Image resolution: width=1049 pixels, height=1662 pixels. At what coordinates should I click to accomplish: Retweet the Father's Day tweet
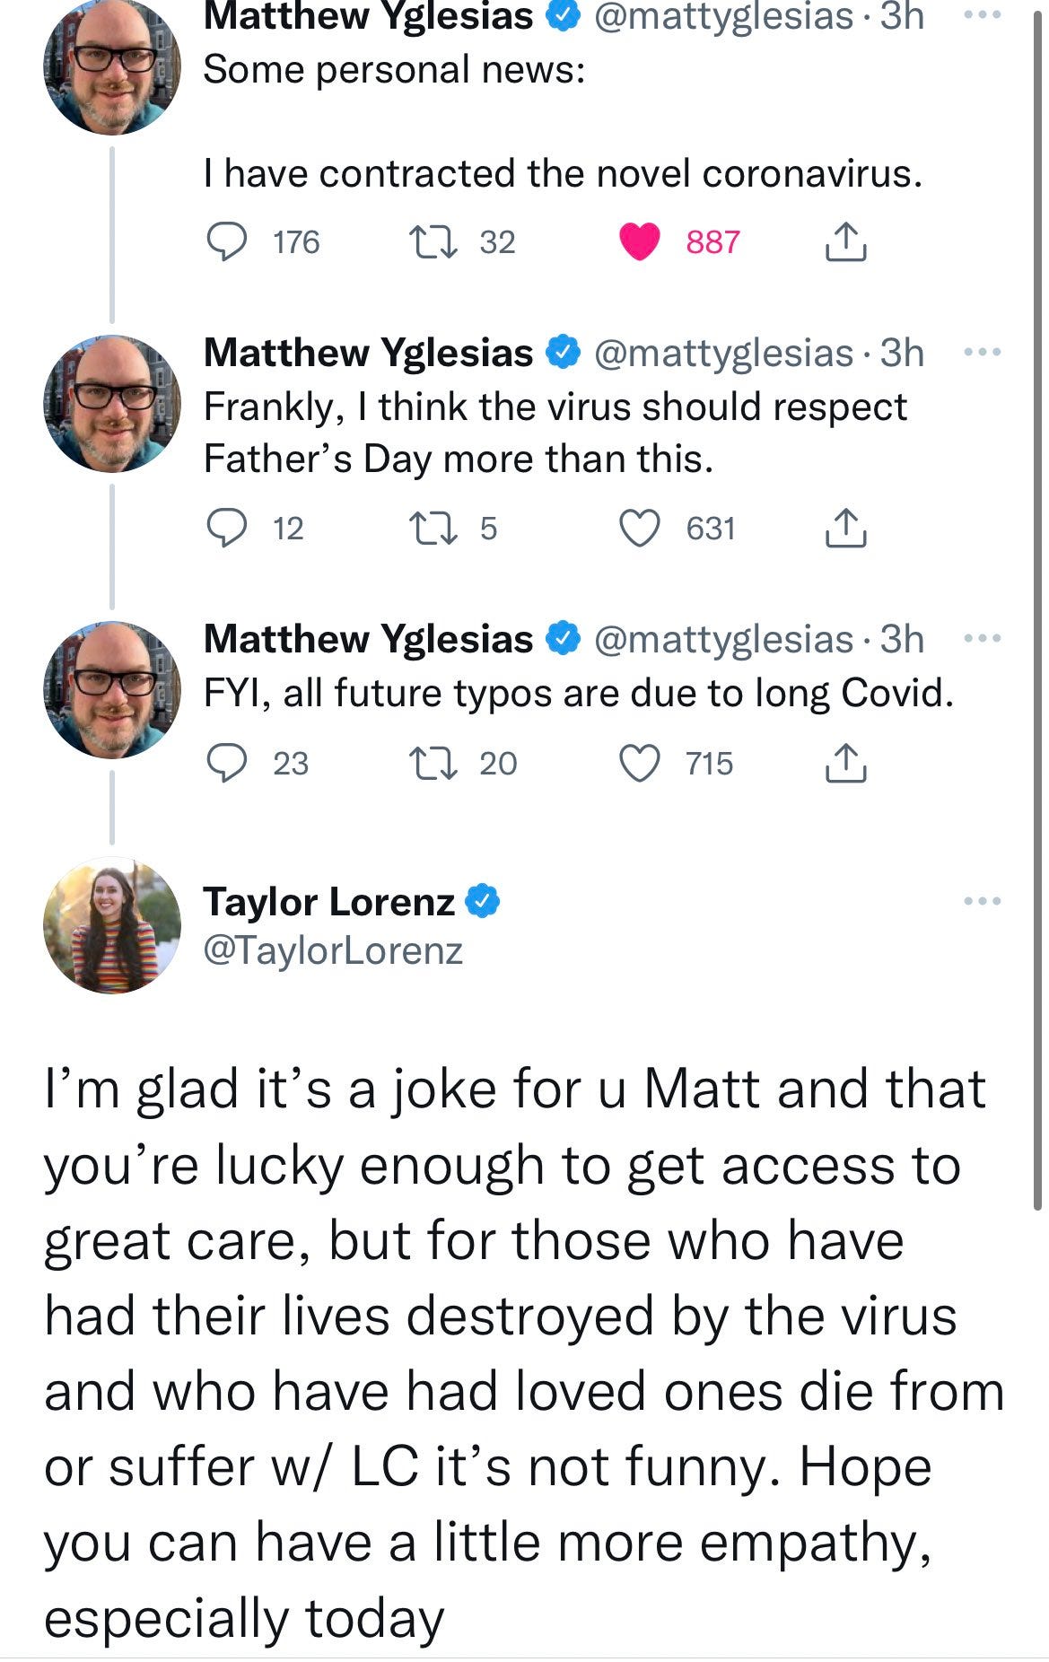coord(433,529)
